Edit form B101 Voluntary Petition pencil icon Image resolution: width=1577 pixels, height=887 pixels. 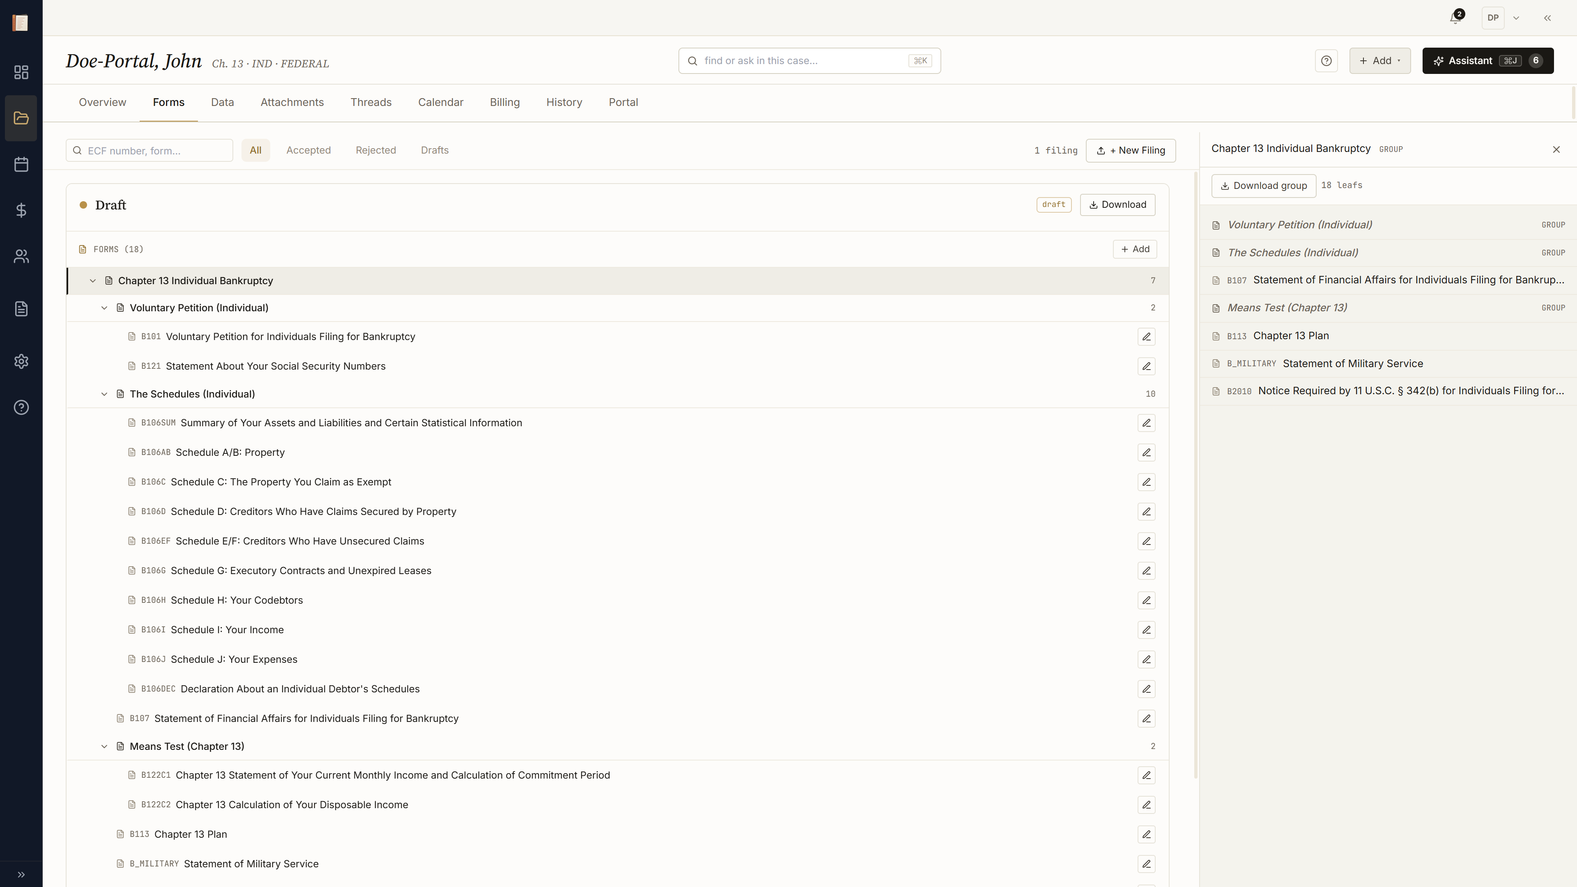coord(1146,337)
